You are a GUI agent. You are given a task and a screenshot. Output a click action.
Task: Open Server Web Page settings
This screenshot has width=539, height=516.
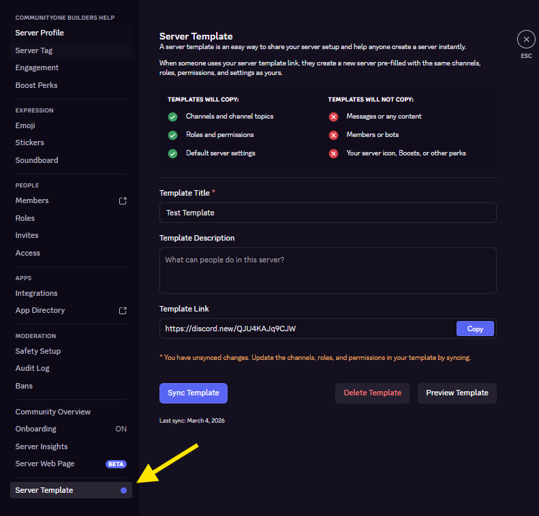click(x=71, y=464)
